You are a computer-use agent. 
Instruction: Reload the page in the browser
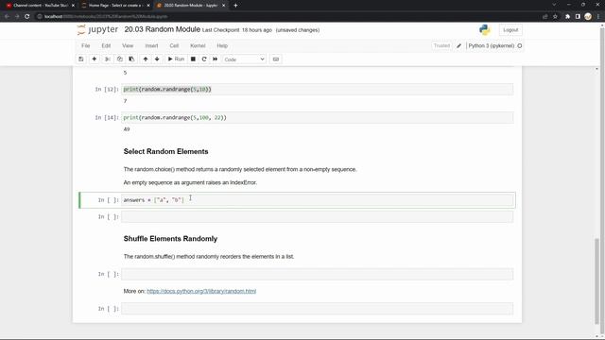(27, 17)
